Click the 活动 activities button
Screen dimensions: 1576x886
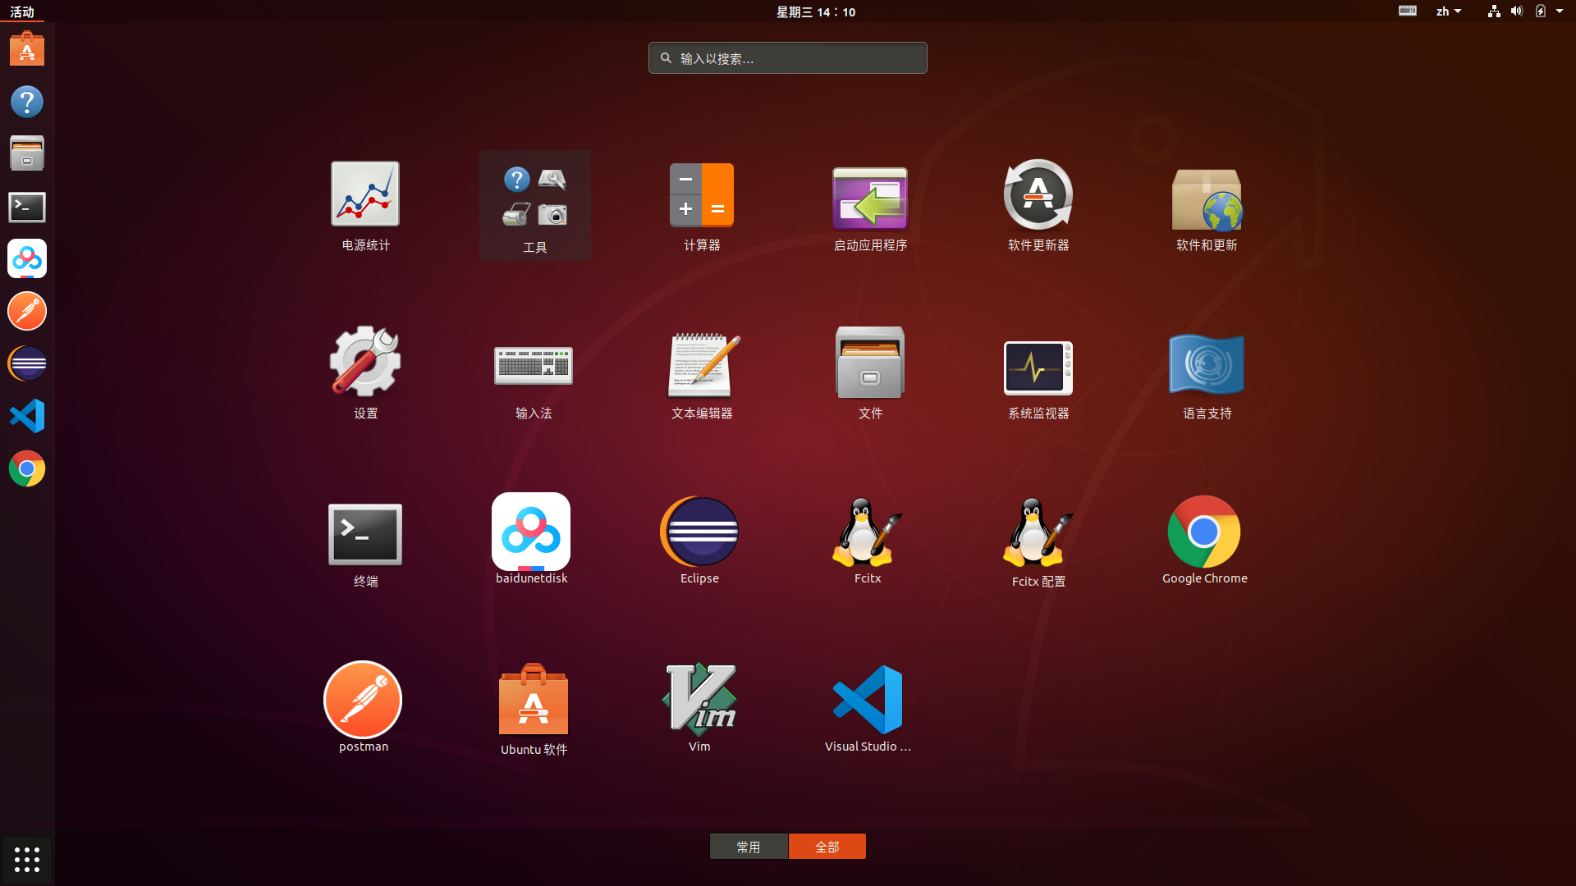[22, 11]
